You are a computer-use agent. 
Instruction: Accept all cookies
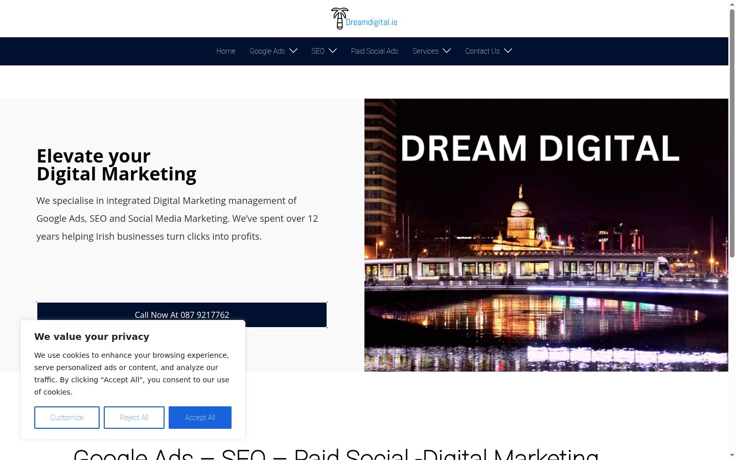pos(200,418)
